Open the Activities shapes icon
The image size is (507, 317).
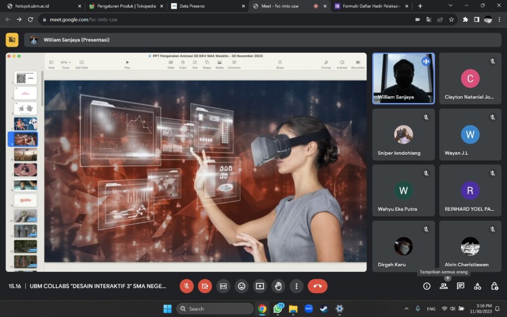[477, 286]
